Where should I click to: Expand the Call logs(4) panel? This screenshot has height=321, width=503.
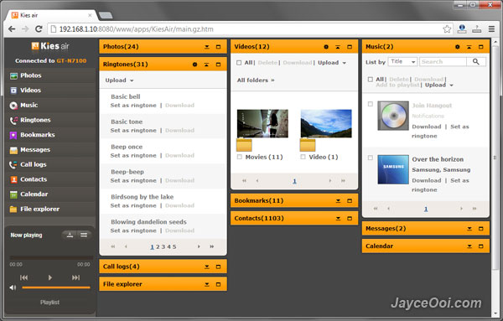pos(207,267)
